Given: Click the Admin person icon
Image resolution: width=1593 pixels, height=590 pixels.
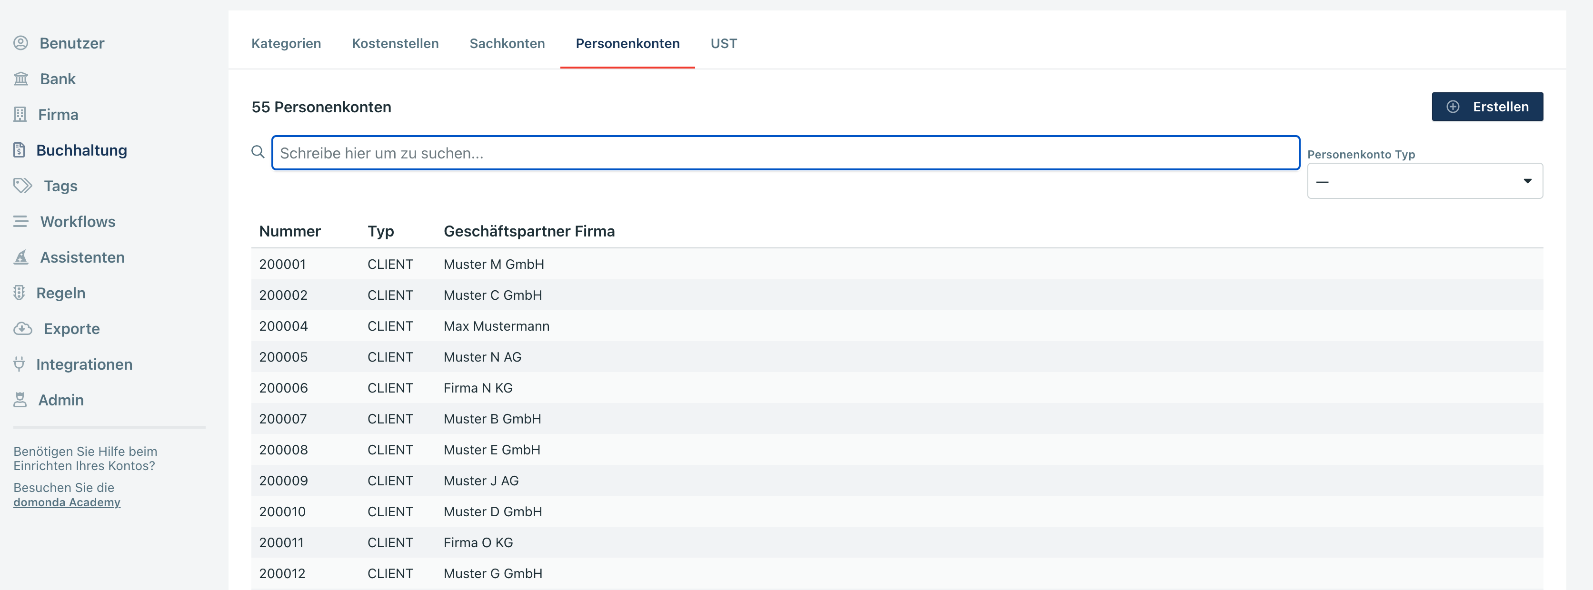Looking at the screenshot, I should click(20, 400).
